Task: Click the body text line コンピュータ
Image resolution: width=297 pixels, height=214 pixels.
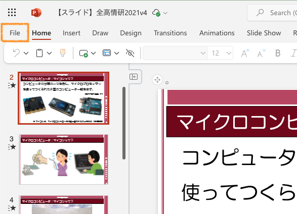Action: tap(239, 157)
